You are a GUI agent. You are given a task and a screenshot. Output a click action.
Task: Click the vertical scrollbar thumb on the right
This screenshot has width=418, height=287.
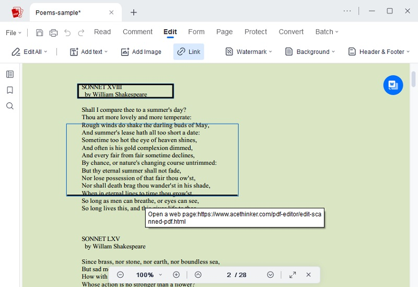pyautogui.click(x=413, y=79)
